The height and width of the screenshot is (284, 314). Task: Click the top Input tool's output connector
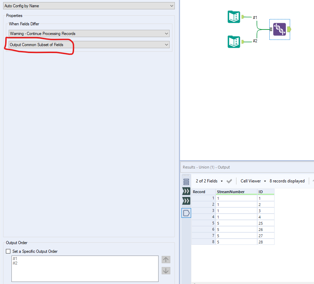point(242,17)
